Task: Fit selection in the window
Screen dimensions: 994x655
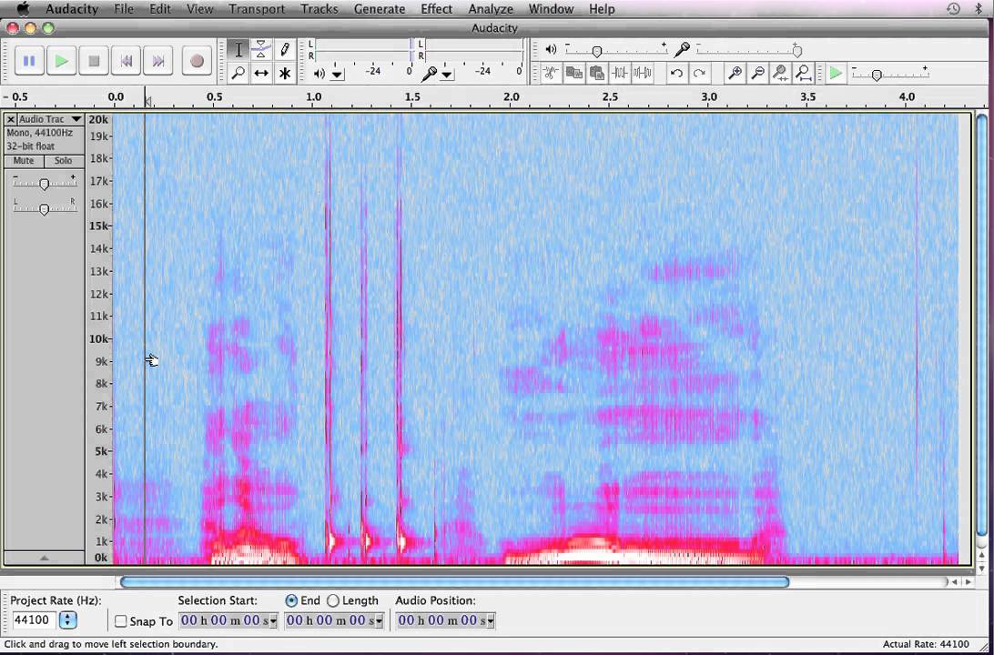Action: tap(780, 73)
